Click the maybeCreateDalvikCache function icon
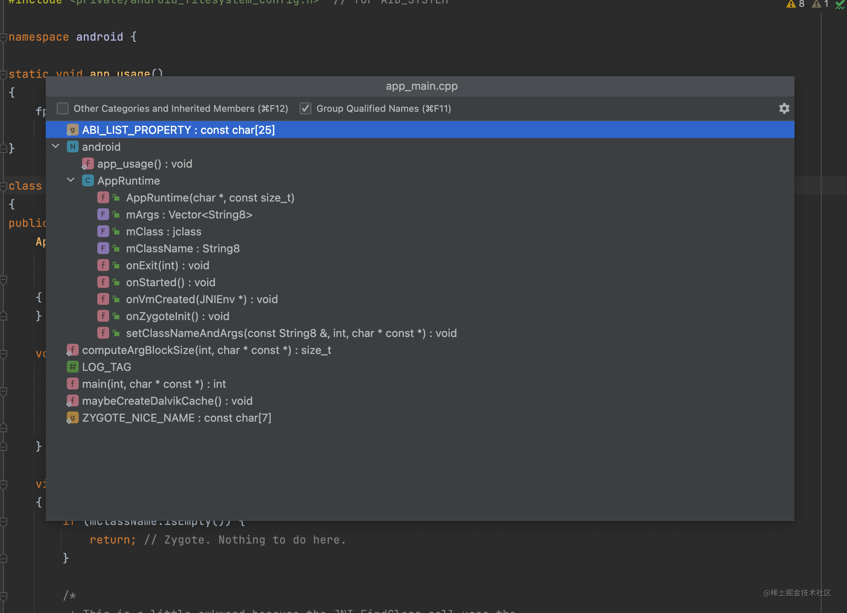 [x=72, y=401]
